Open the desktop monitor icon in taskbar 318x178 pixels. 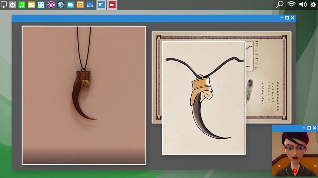click(x=3, y=5)
